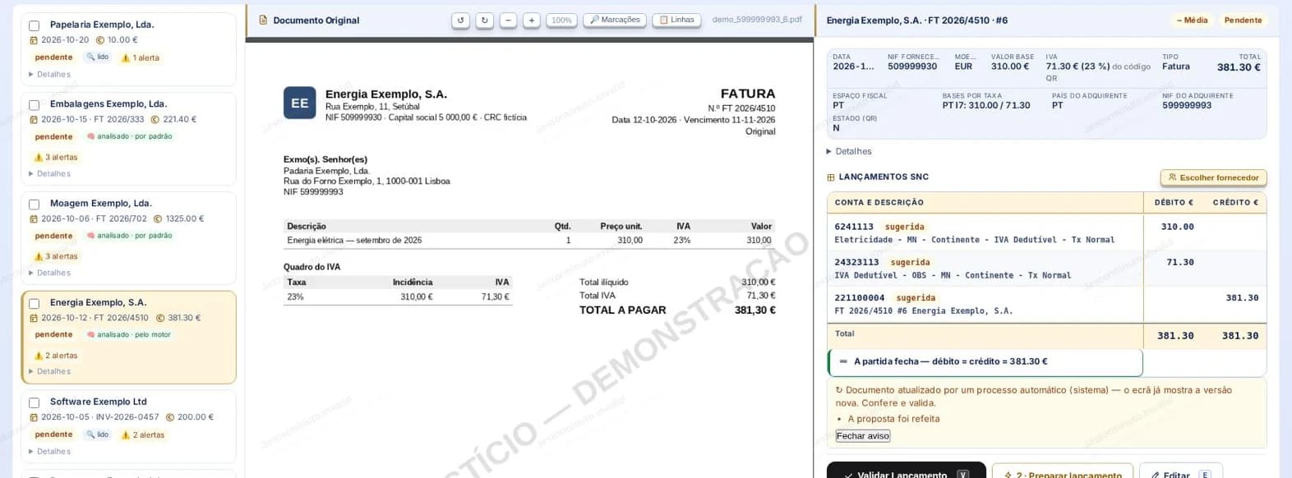
Task: Click euro coin icon beside 200.00 €
Action: point(170,416)
